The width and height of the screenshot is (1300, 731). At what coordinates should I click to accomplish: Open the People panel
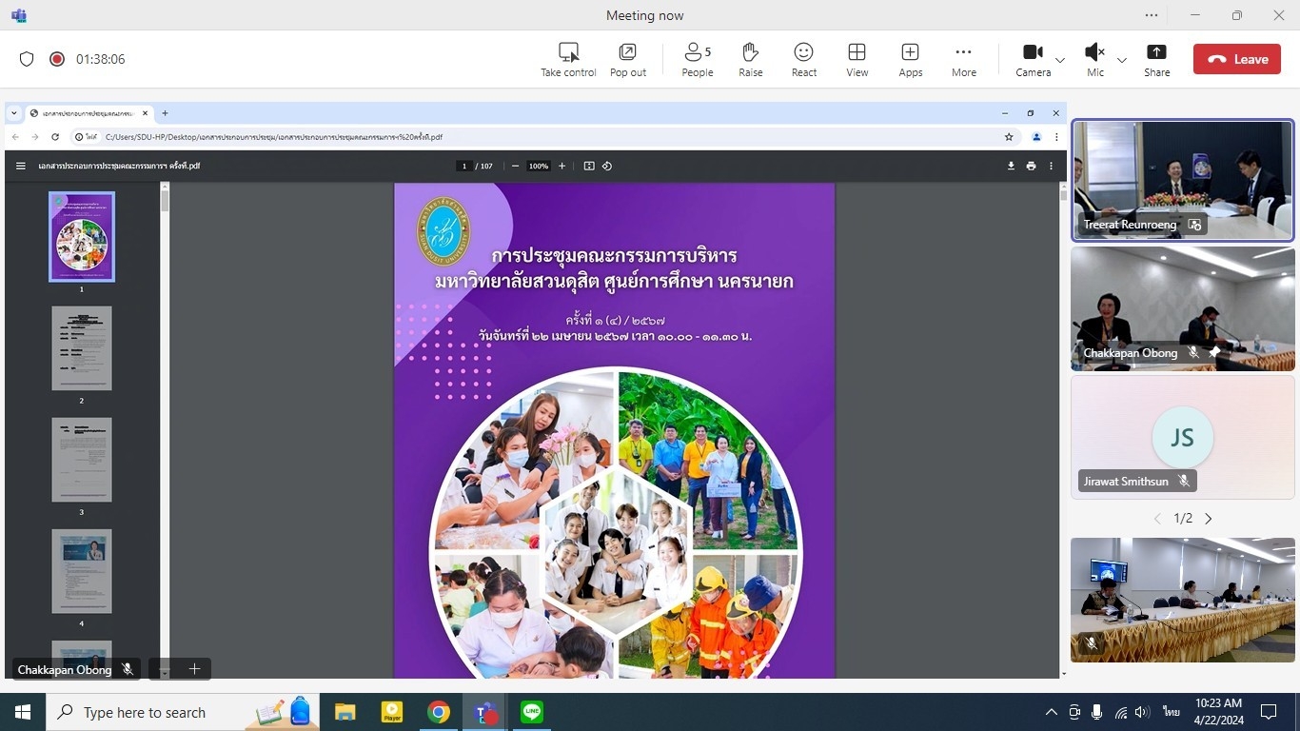point(698,59)
